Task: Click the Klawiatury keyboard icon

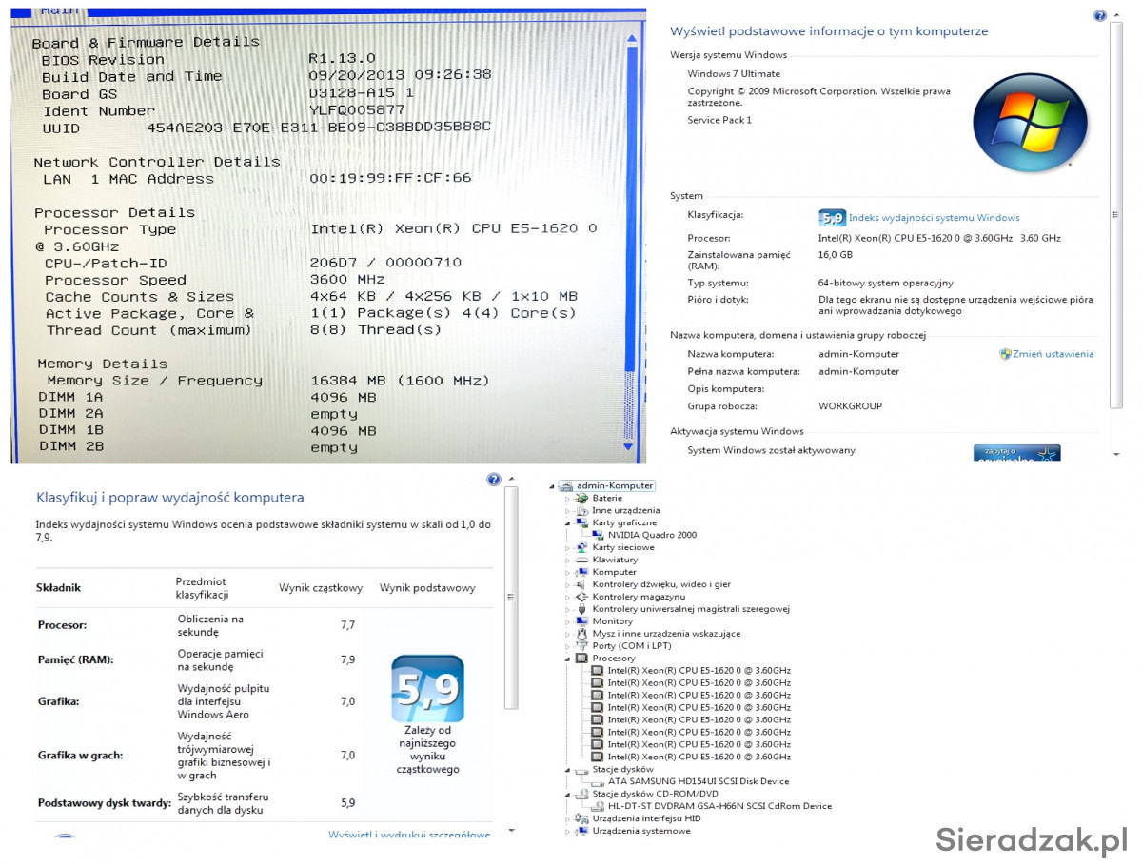Action: click(581, 560)
